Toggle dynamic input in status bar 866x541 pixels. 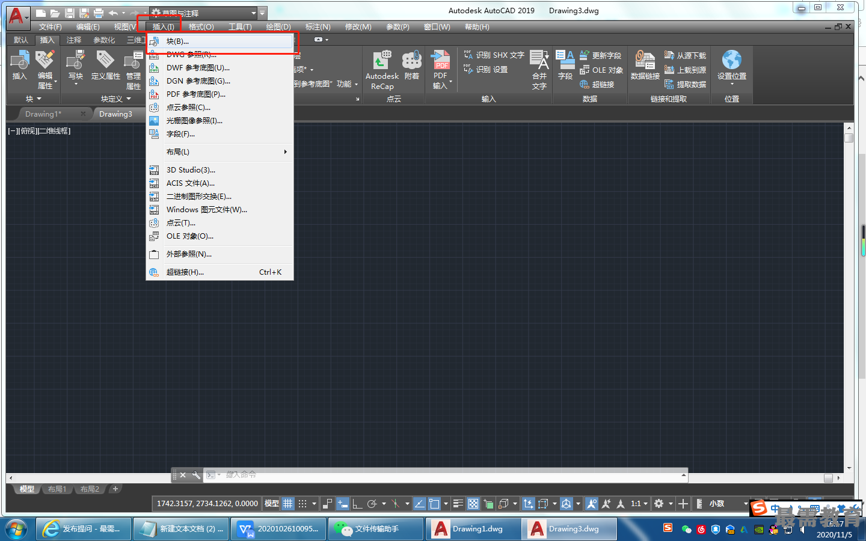coord(343,504)
